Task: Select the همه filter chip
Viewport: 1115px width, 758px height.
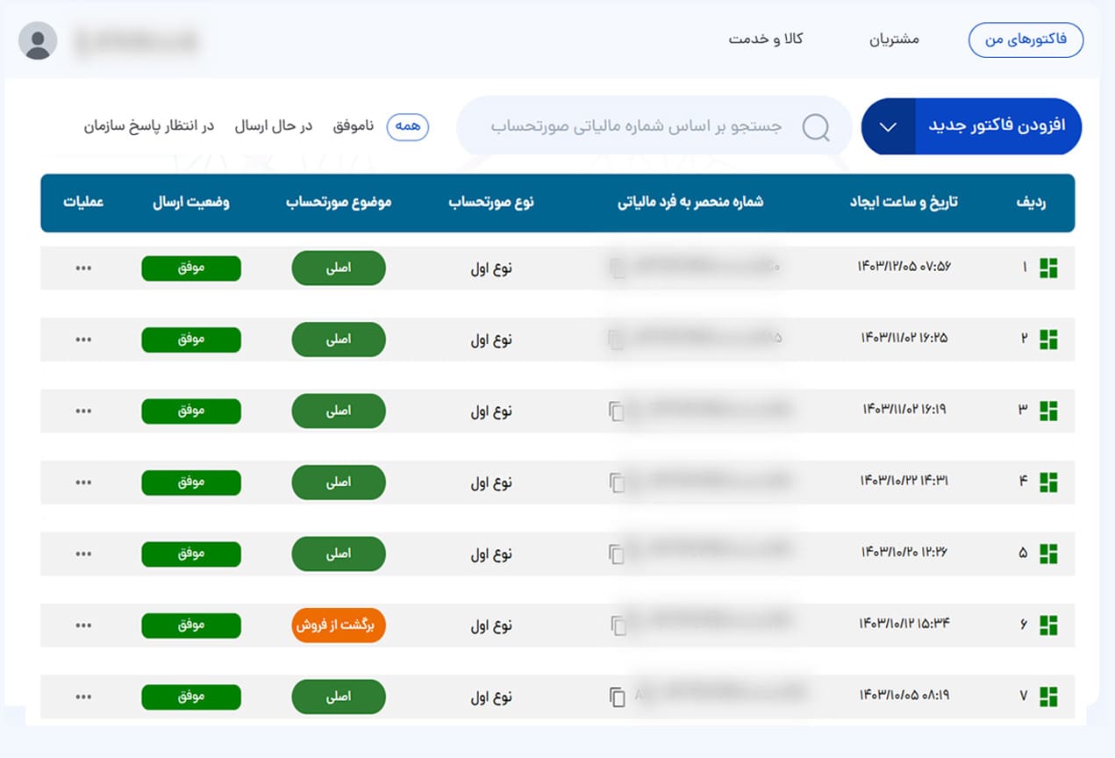Action: 408,126
